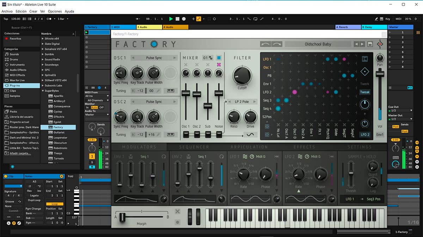This screenshot has height=237, width=423.
Task: Toggle the Tweak button in Factory
Action: pos(365,92)
